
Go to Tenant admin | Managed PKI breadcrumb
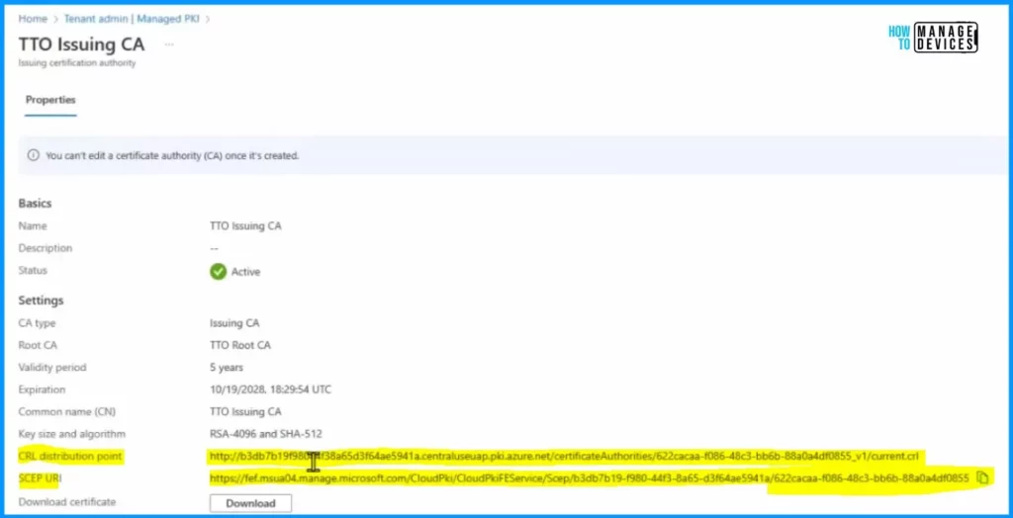click(132, 19)
